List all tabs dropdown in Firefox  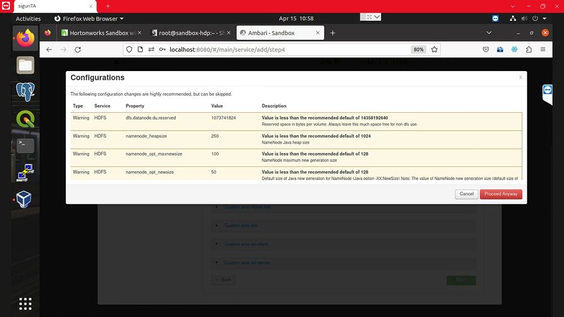click(x=489, y=33)
